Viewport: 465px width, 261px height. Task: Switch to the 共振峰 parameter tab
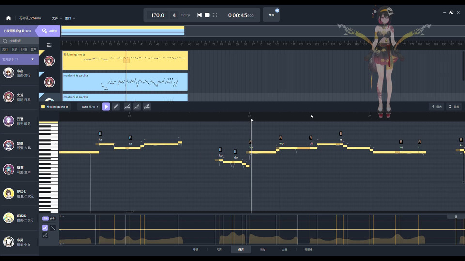point(309,250)
